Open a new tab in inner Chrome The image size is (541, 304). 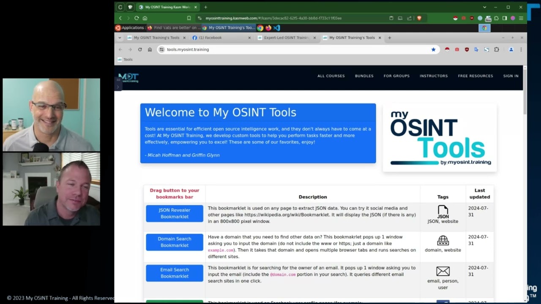(390, 38)
